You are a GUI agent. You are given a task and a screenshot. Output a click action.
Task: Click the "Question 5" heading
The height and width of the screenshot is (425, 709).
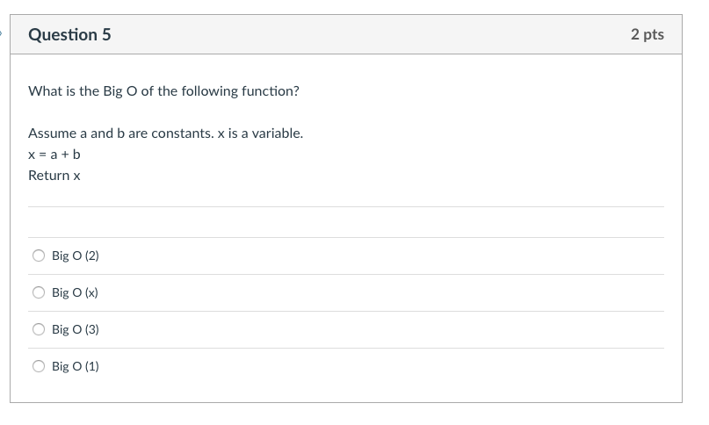pyautogui.click(x=69, y=35)
